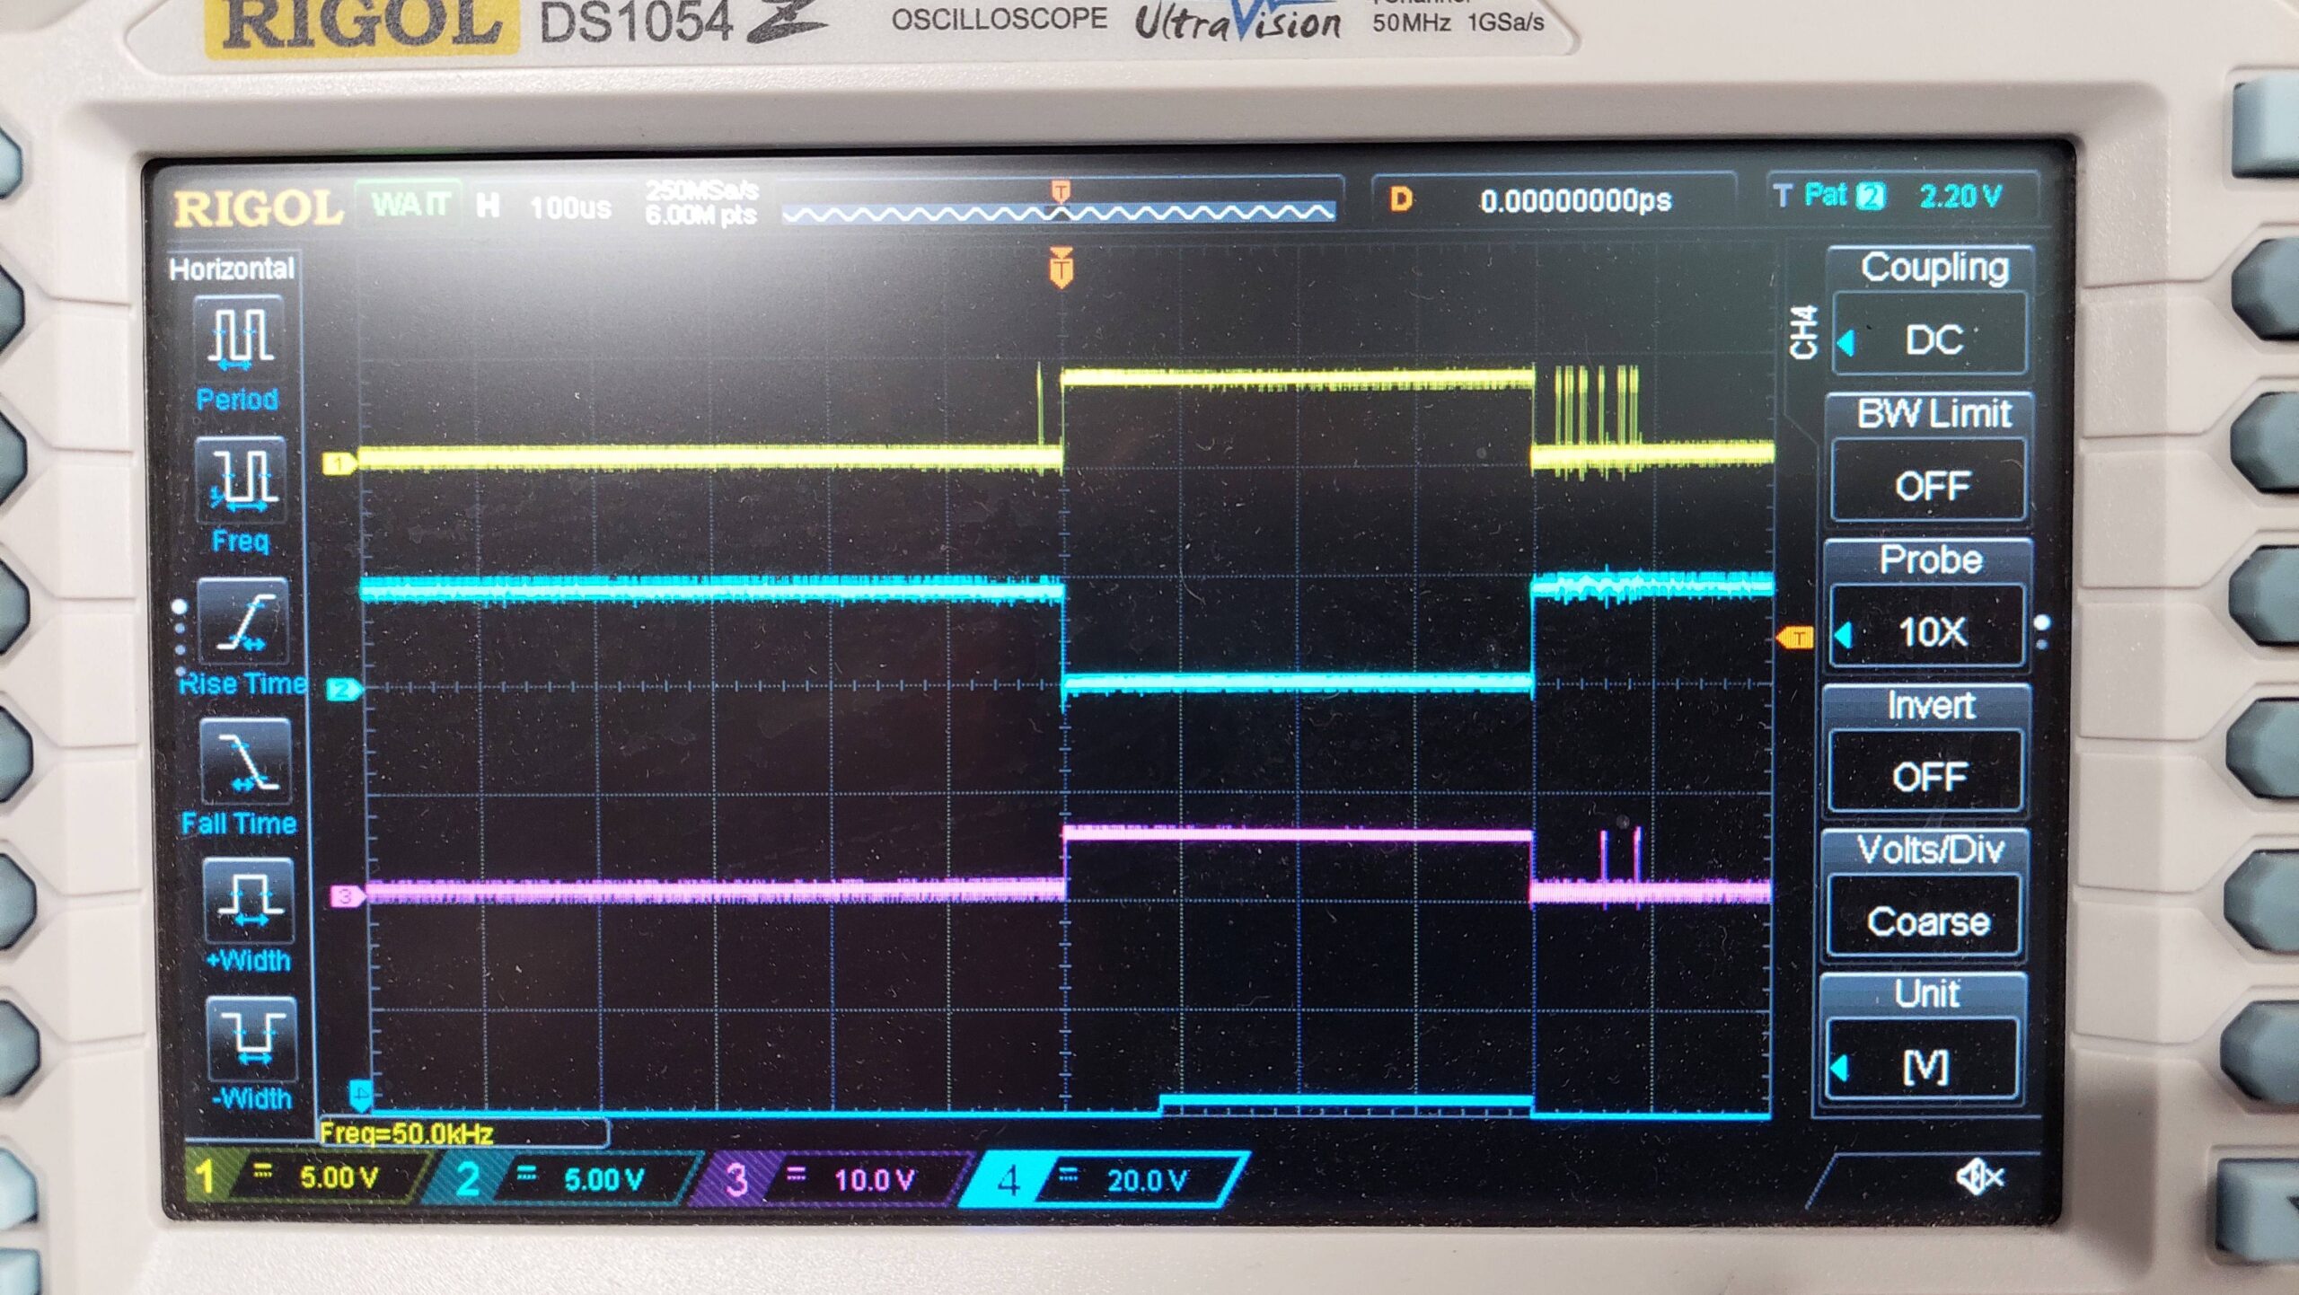Image resolution: width=2299 pixels, height=1295 pixels.
Task: Open the Probe 10X ratio dropdown
Action: [x=1931, y=631]
